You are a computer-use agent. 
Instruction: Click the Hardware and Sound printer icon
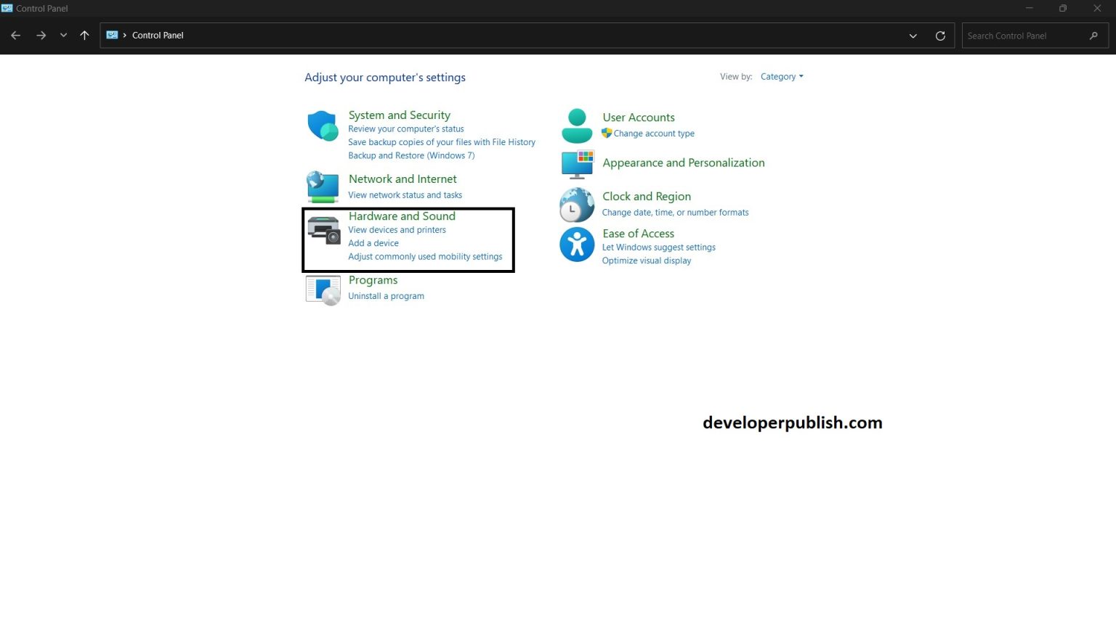tap(323, 230)
